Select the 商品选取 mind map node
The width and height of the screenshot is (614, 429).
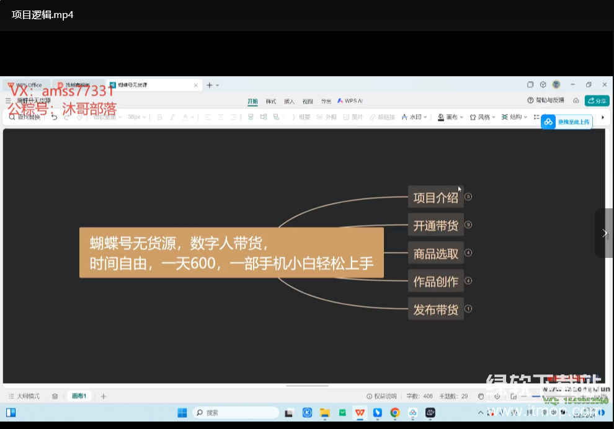pyautogui.click(x=436, y=254)
